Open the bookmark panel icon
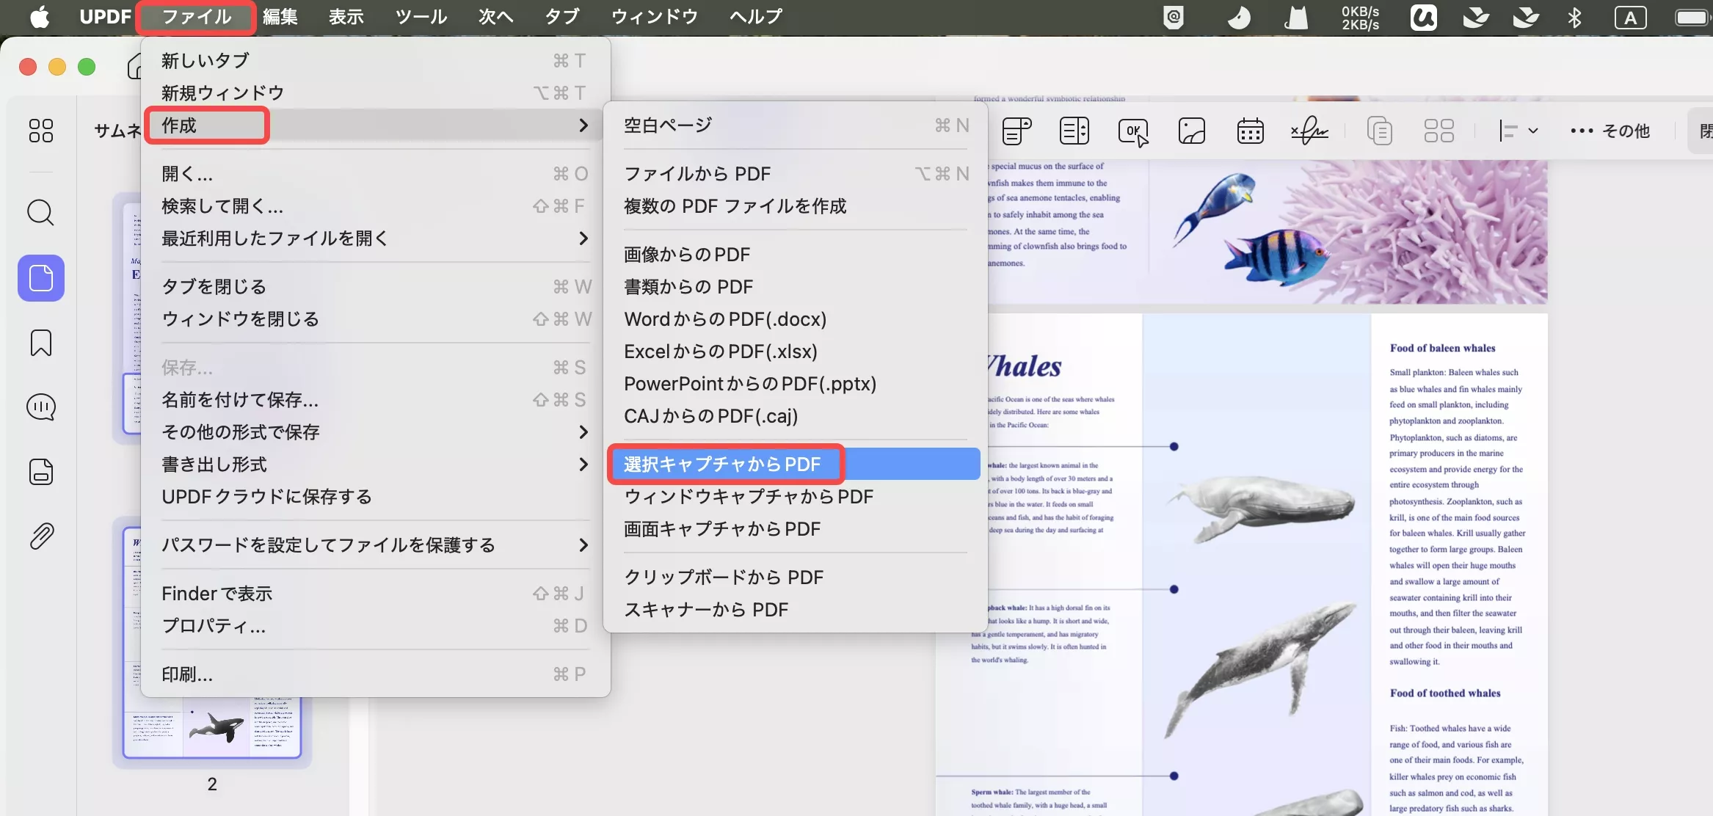 point(40,343)
